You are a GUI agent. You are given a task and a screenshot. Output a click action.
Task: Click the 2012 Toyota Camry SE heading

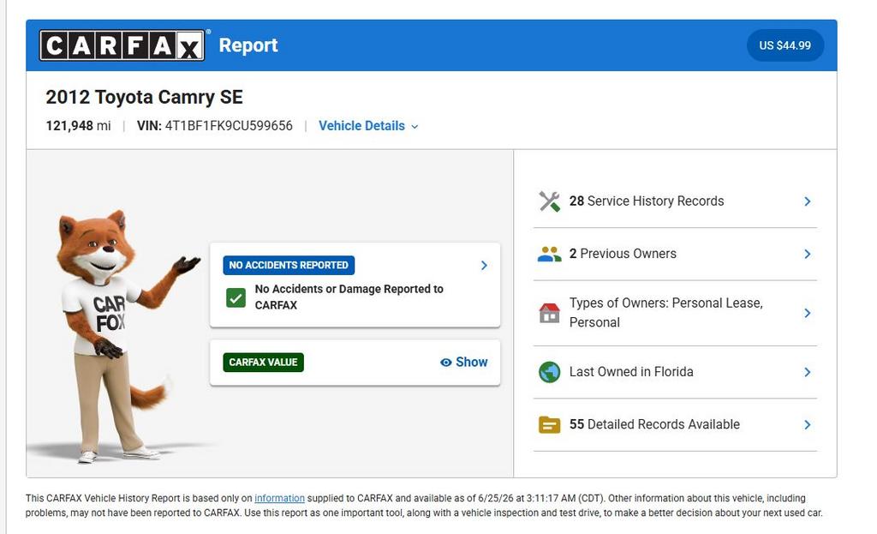coord(144,98)
